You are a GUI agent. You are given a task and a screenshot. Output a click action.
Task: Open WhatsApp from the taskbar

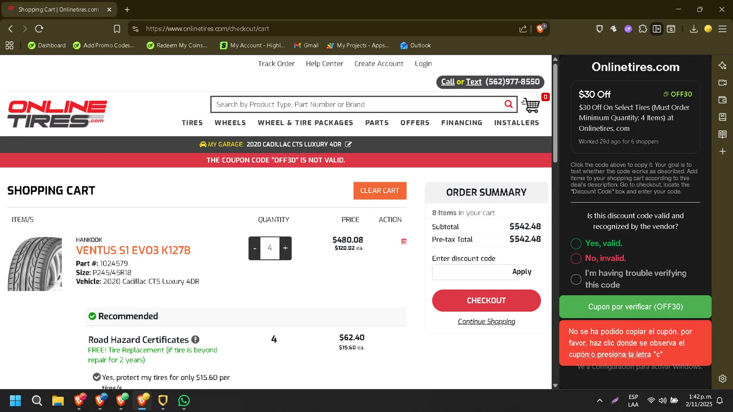(184, 401)
